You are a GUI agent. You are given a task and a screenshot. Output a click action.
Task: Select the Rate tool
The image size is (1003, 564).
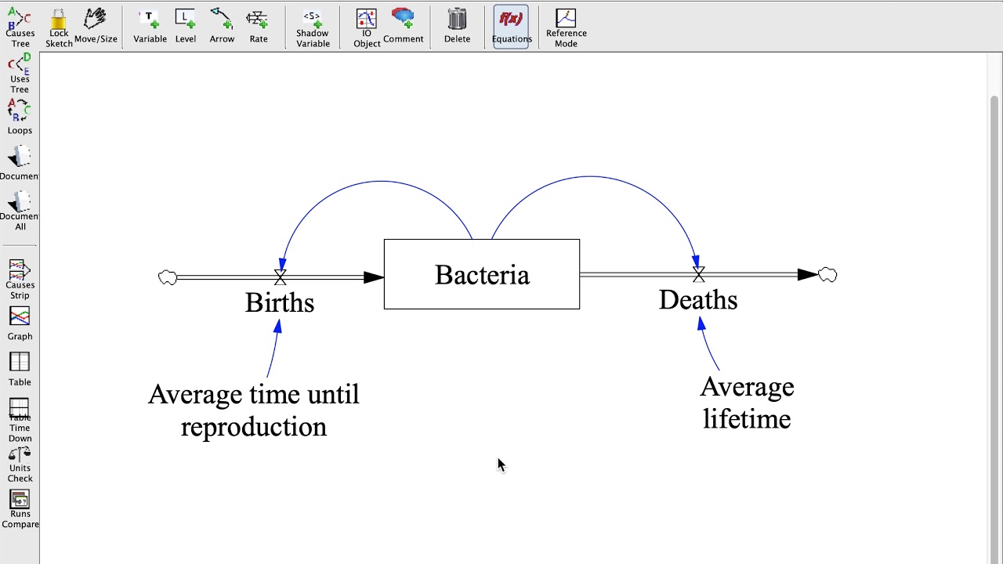tap(258, 26)
